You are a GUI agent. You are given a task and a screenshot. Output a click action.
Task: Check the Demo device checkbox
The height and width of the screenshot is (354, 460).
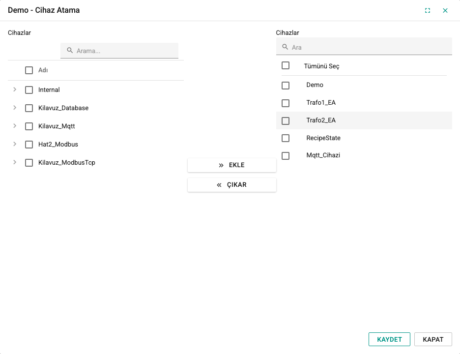[286, 86]
